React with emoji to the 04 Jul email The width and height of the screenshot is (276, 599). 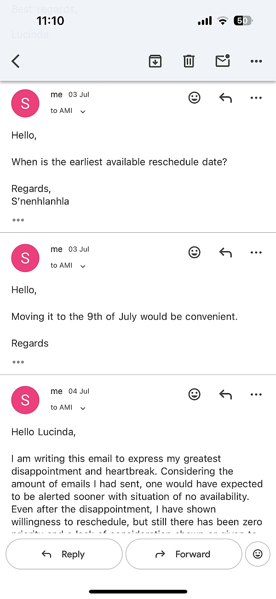coord(195,394)
